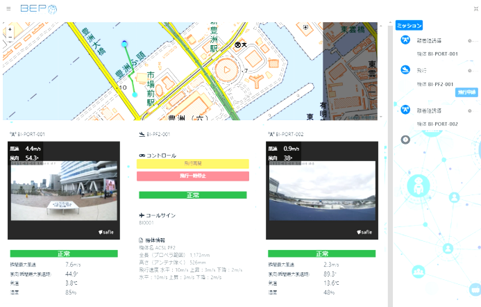Zoom out of the map with the minus button
Image resolution: width=481 pixels, height=307 pixels.
click(10, 37)
